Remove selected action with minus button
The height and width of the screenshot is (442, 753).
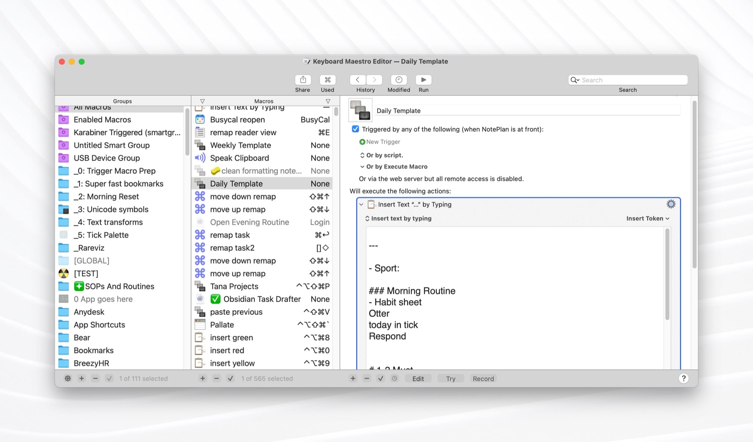367,378
